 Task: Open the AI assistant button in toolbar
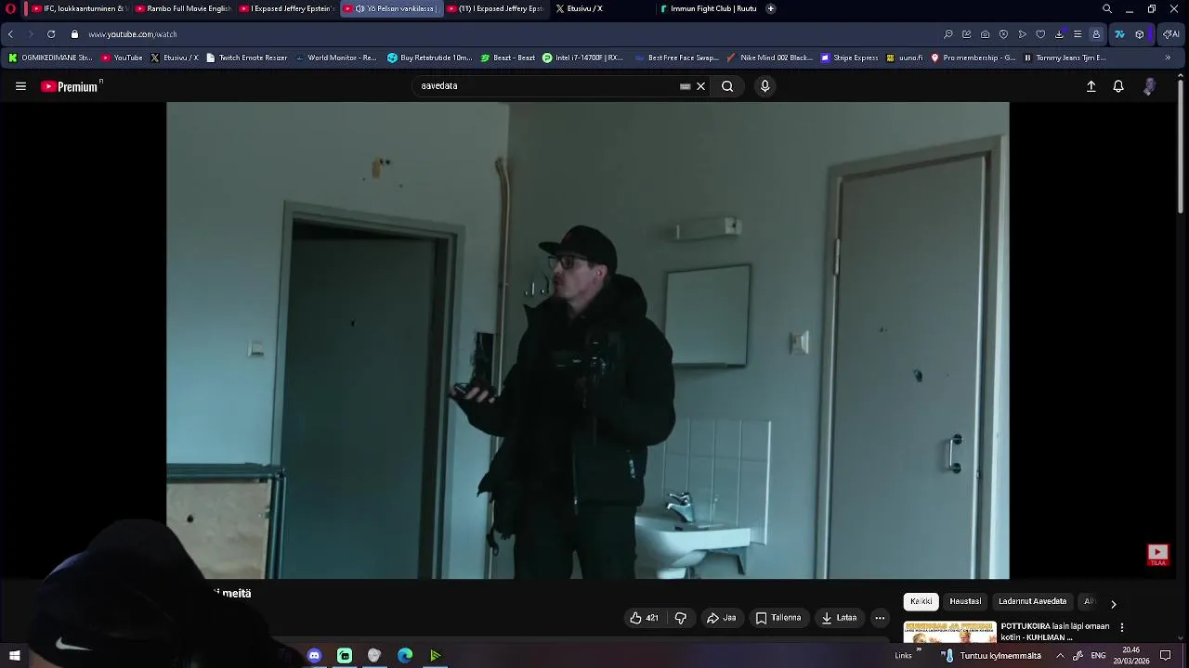click(x=1171, y=34)
